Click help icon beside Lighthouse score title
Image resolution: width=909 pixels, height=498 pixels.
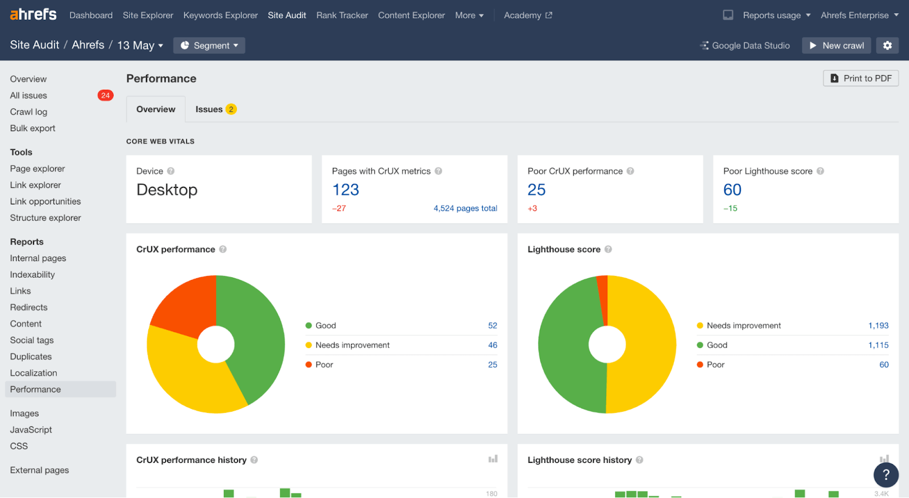pyautogui.click(x=608, y=249)
